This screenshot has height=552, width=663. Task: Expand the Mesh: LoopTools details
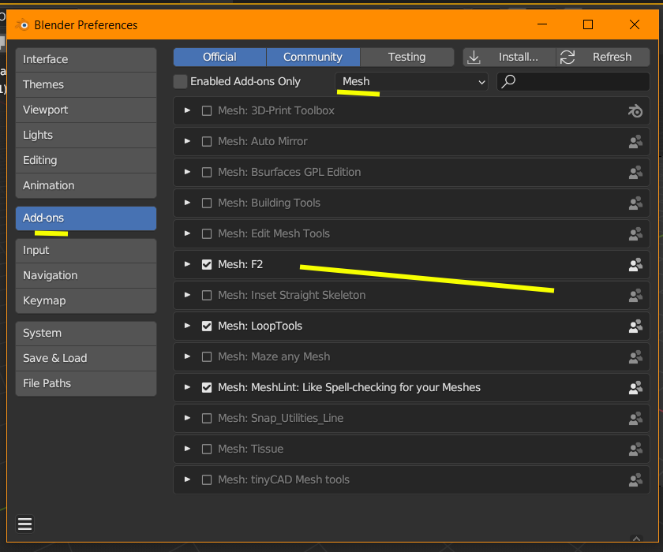pyautogui.click(x=187, y=326)
